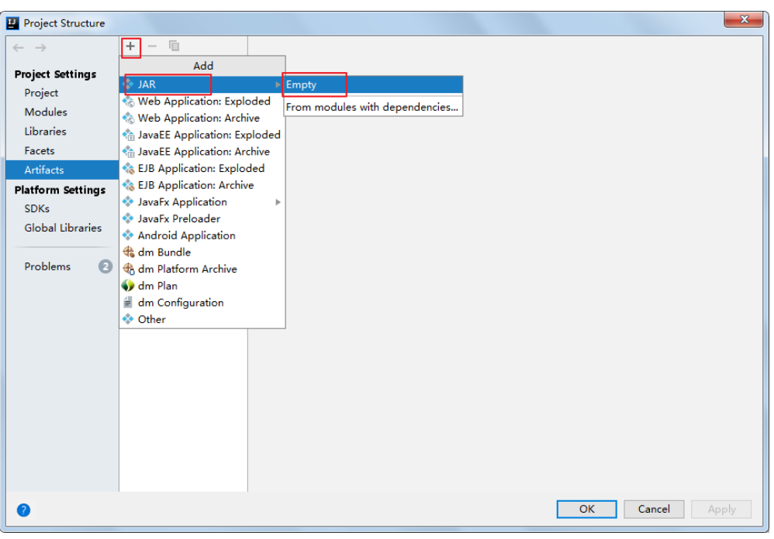
Task: Expand the JAR submenu arrow
Action: point(278,84)
